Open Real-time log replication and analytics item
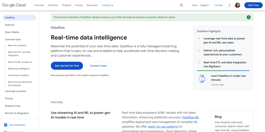Image resolution: width=265 pixels, height=132 pixels. [20, 83]
